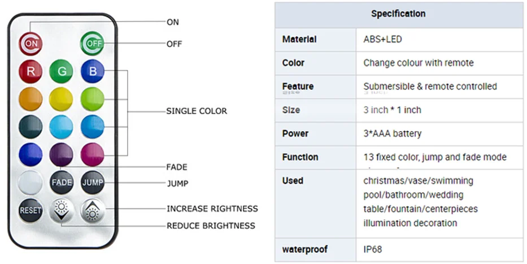Click the IP68 waterproof value cell
The width and height of the screenshot is (527, 264).
coord(373,249)
